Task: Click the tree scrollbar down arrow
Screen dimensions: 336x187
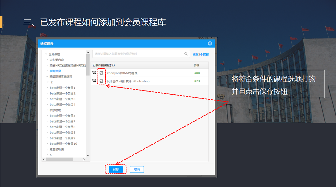Action: coord(88,155)
